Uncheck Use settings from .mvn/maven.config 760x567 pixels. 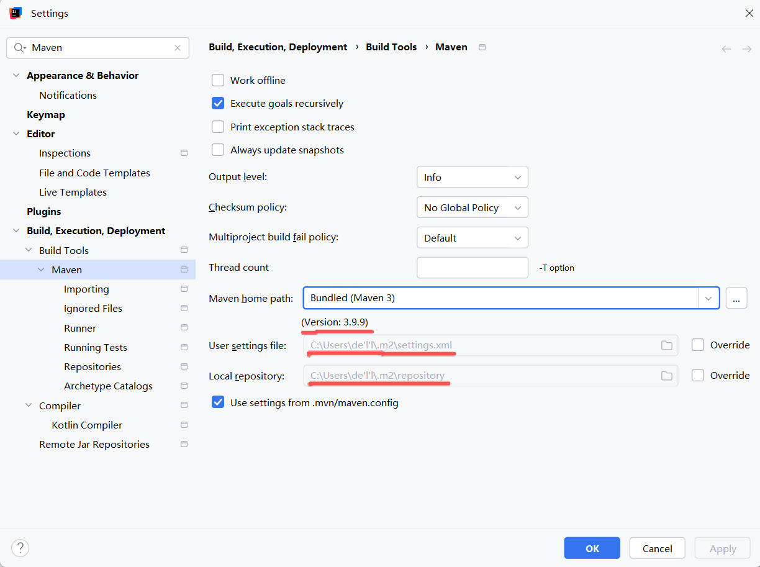pos(218,402)
